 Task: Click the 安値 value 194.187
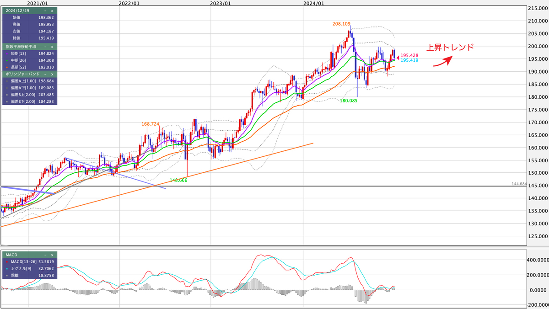pyautogui.click(x=46, y=31)
